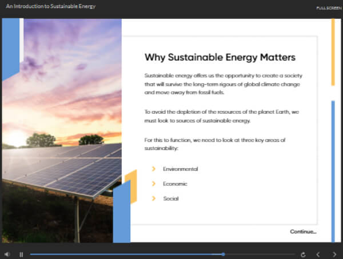Click the solar panel photo
Screen dimensions: 343x259
62,130
